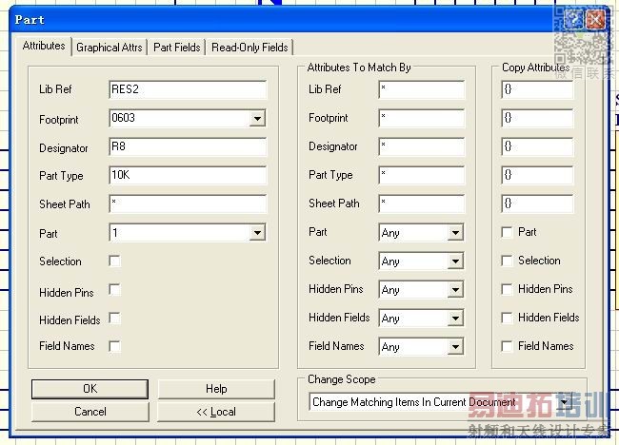Screen dimensions: 619x445
Task: Click the Designator copy attributes field
Action: pos(537,146)
